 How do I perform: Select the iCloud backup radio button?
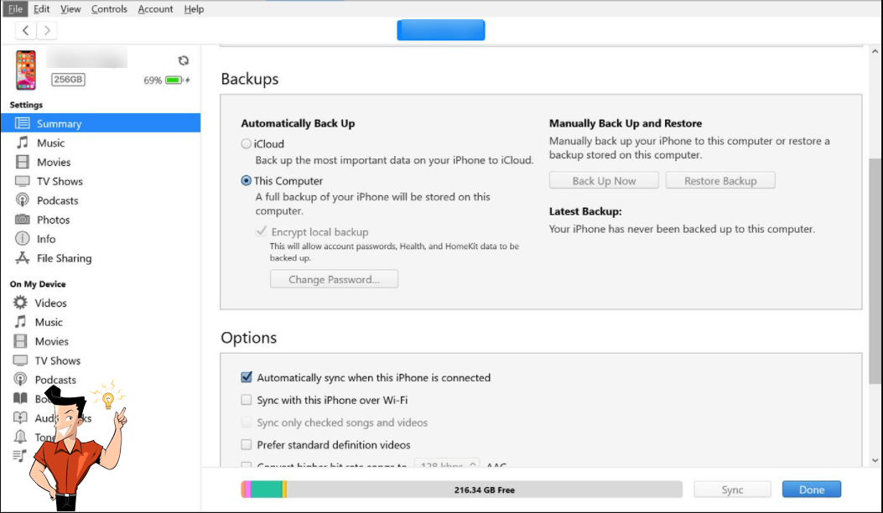pyautogui.click(x=247, y=144)
